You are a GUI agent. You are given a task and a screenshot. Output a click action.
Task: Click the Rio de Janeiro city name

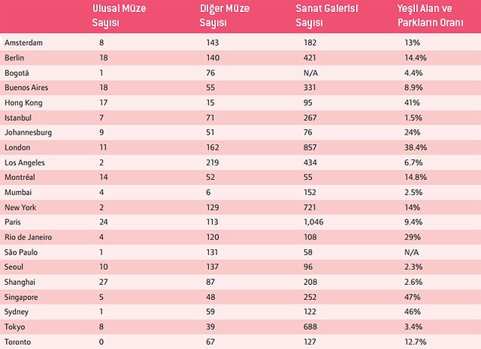point(28,237)
